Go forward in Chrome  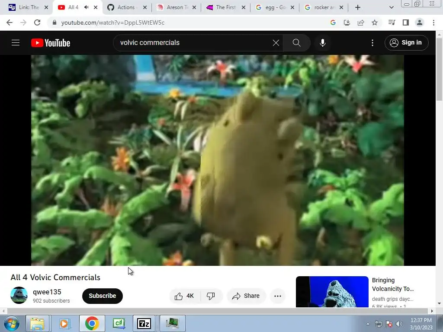pyautogui.click(x=23, y=22)
